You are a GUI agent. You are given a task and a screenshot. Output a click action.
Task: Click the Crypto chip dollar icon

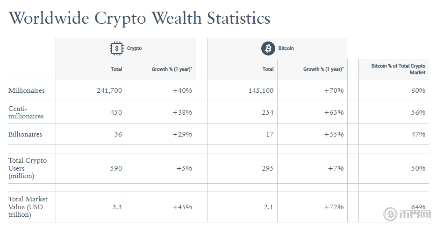(x=116, y=48)
